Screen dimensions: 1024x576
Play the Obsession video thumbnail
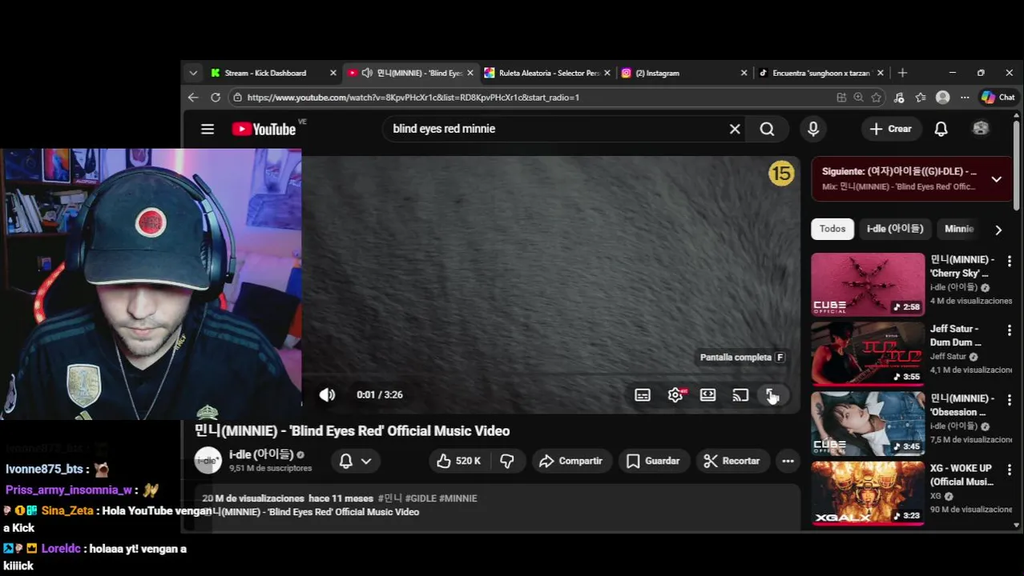tap(868, 423)
